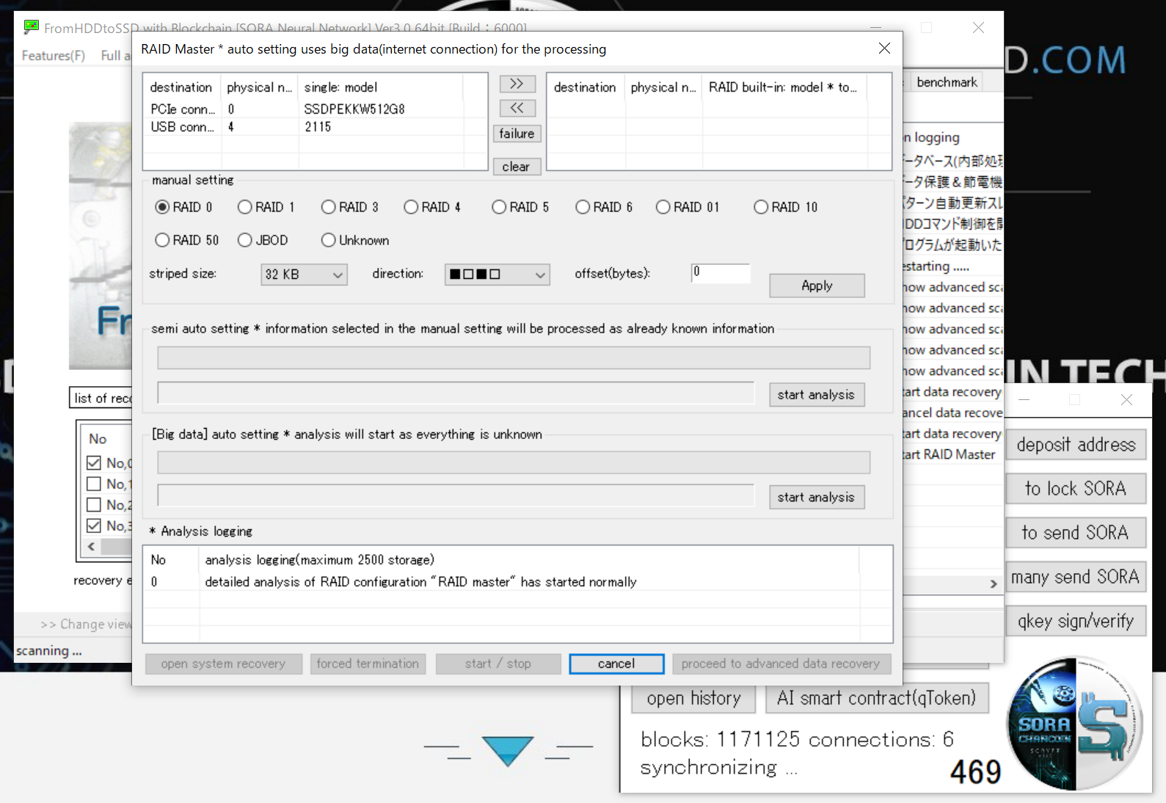Screen dimensions: 1166x803
Task: Open the striped size dropdown
Action: pyautogui.click(x=304, y=275)
